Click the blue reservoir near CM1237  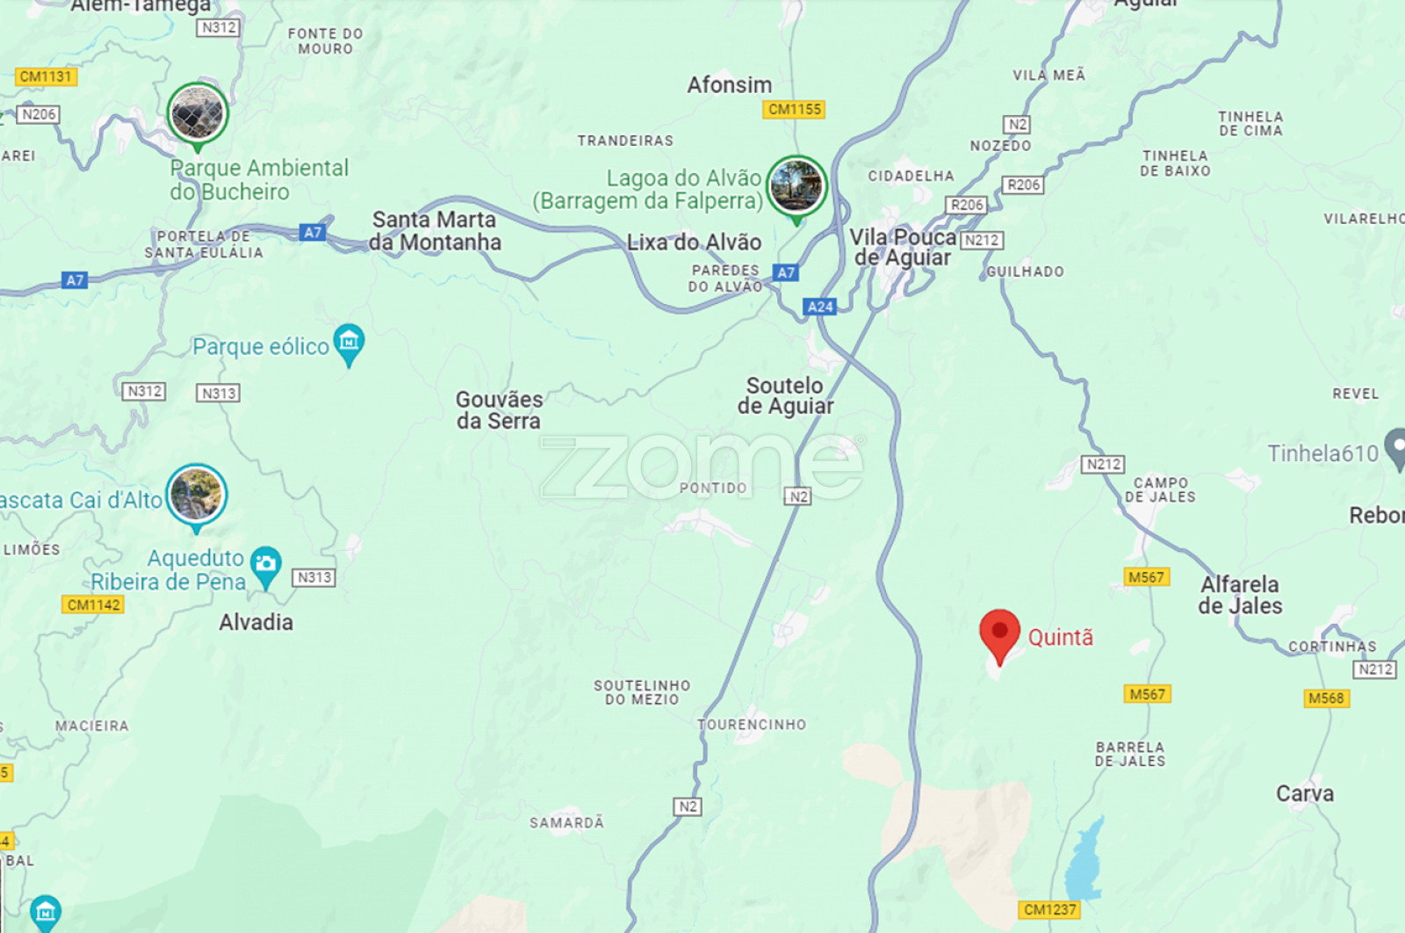[x=1084, y=859]
